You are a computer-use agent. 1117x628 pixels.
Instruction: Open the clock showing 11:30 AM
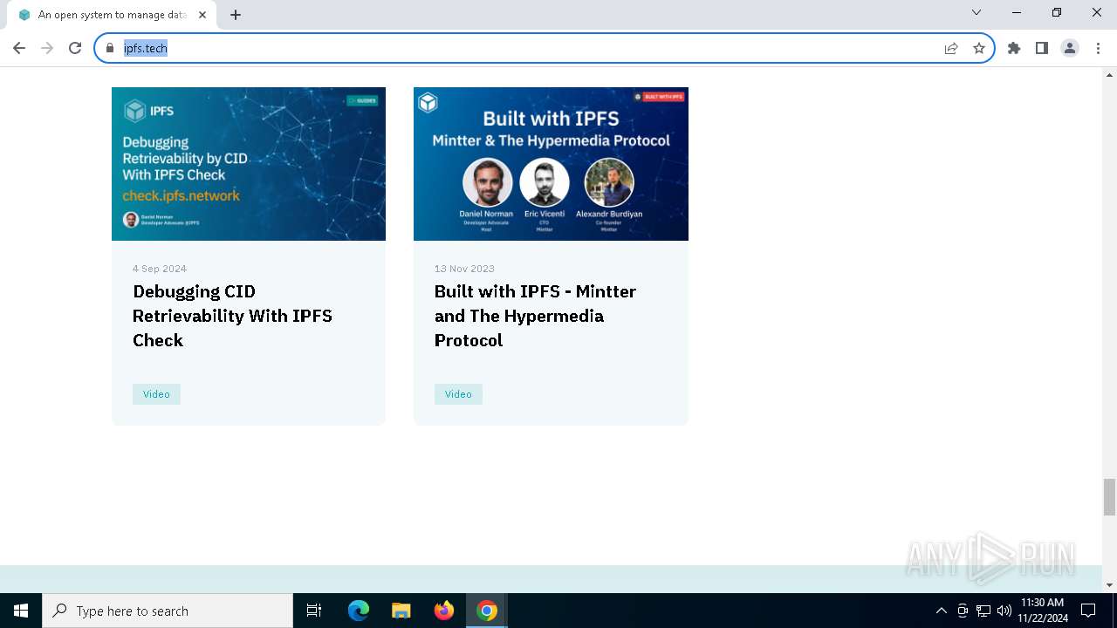(x=1042, y=611)
